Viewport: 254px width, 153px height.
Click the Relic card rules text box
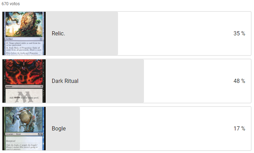pyautogui.click(x=24, y=48)
